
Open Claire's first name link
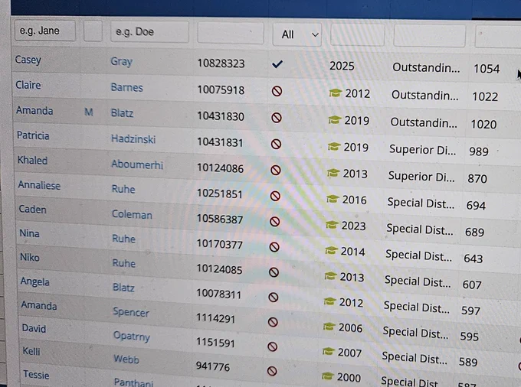pos(28,85)
